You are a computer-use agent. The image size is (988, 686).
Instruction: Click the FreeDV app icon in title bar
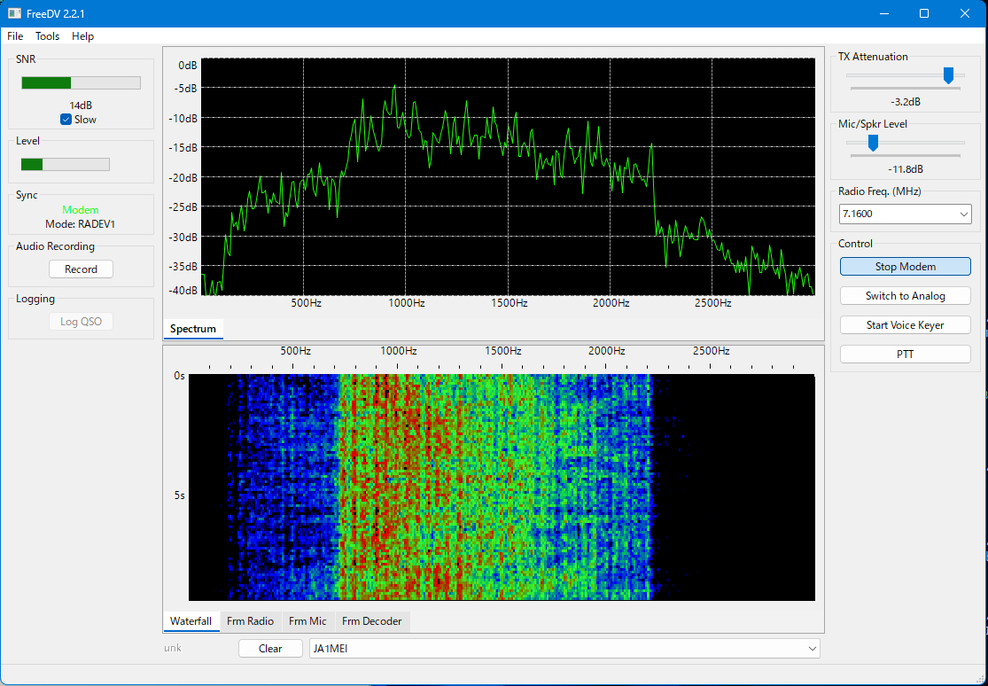14,13
